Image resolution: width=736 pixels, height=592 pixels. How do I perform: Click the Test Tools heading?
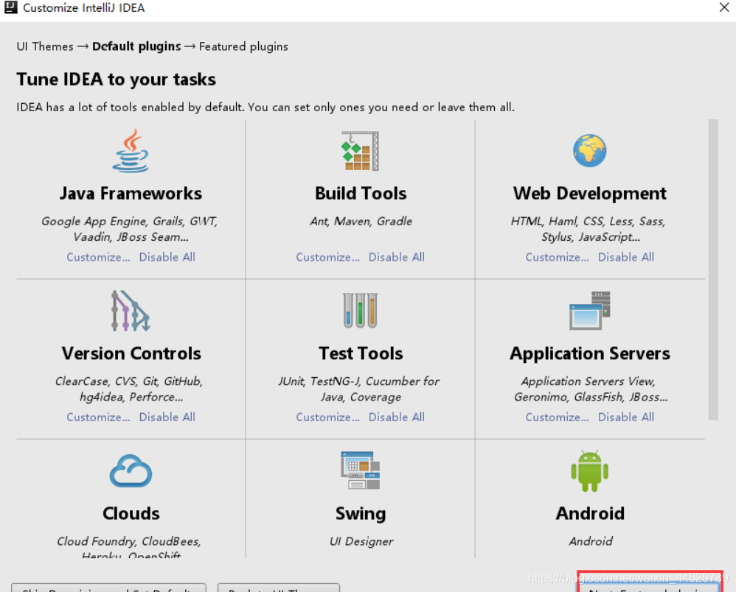click(x=361, y=353)
